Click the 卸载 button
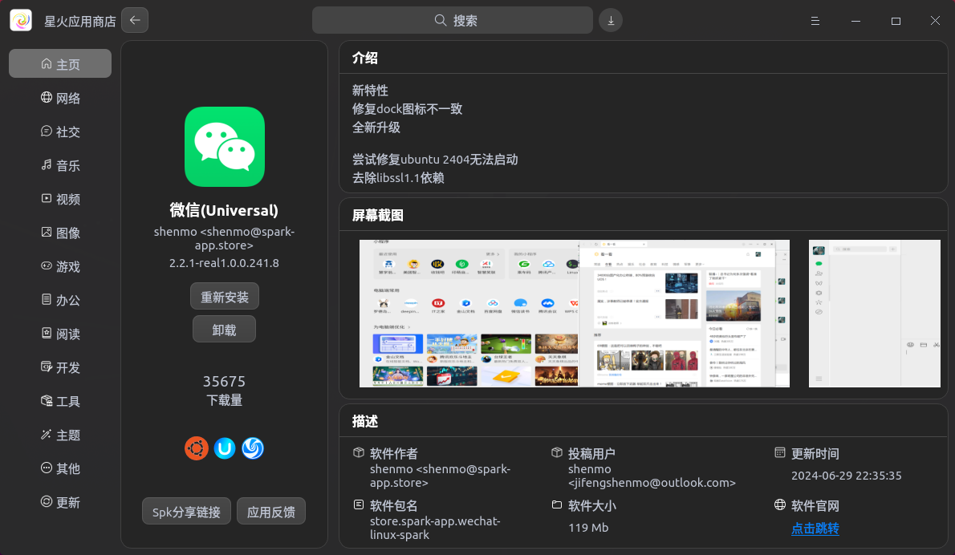The width and height of the screenshot is (955, 555). (x=224, y=329)
